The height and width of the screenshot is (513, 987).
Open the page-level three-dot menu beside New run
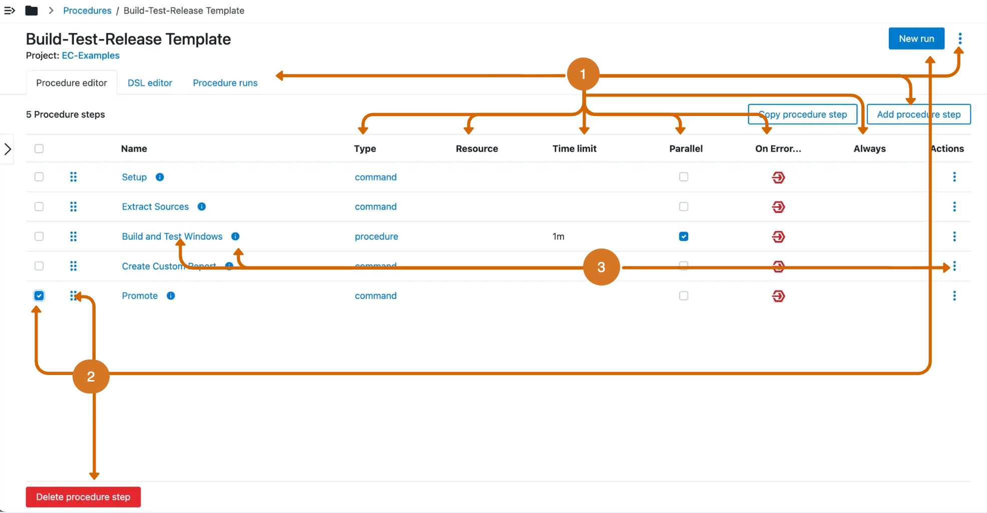click(x=959, y=38)
